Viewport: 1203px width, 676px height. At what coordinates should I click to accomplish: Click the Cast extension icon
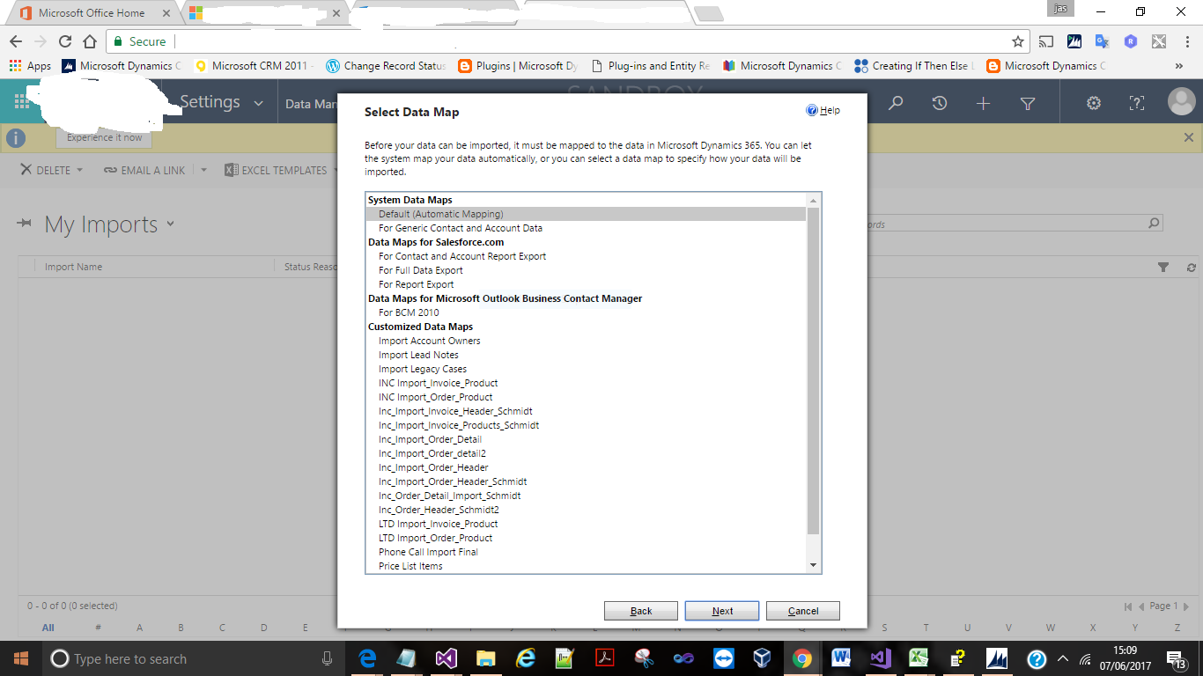(x=1045, y=41)
